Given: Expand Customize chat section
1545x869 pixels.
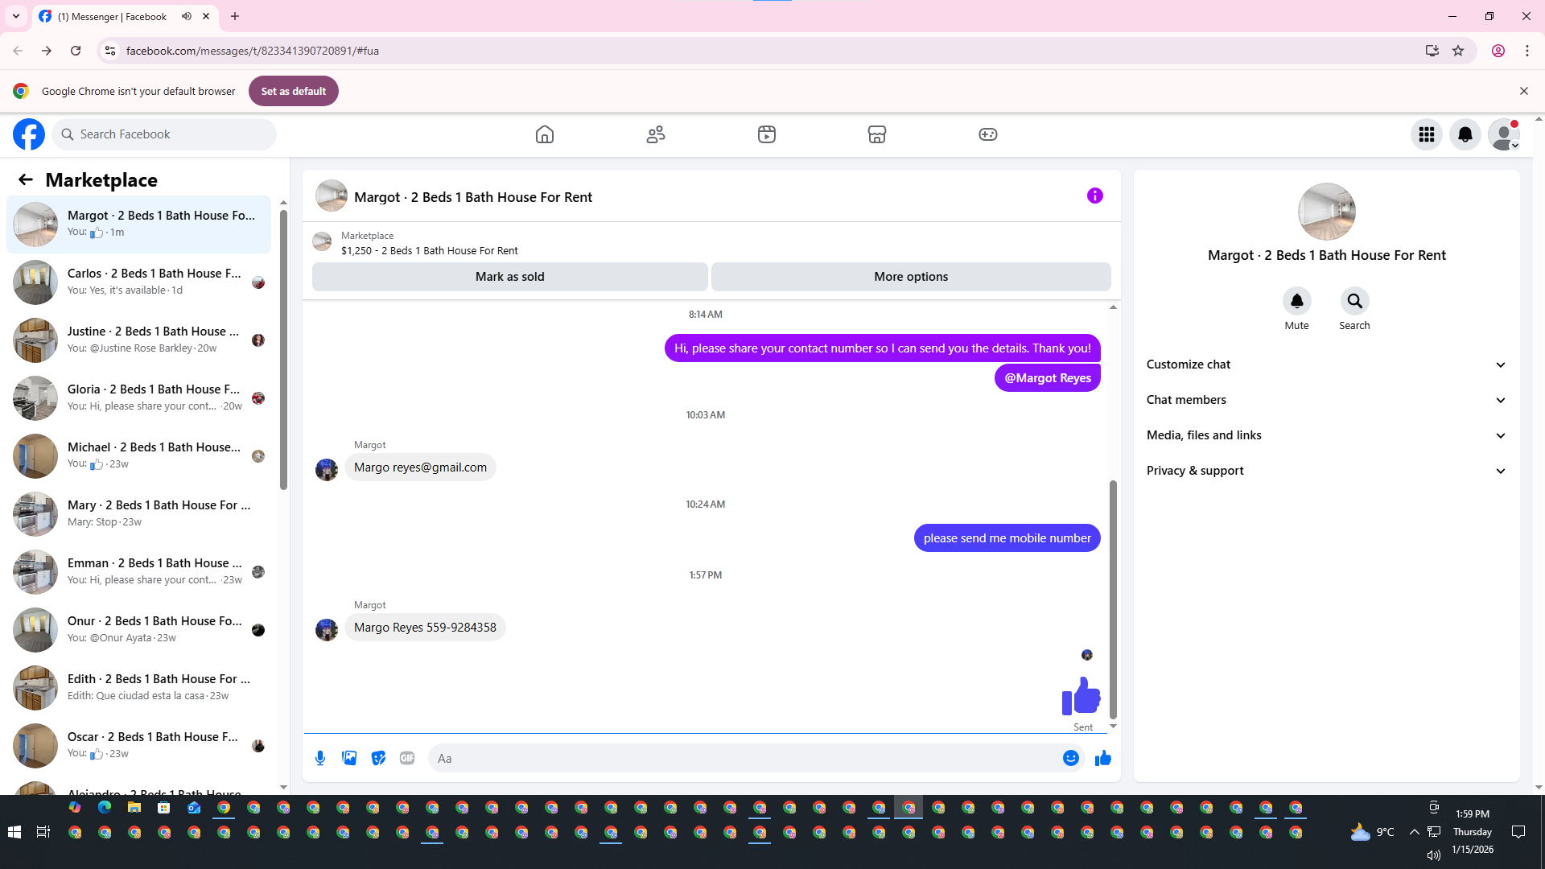Looking at the screenshot, I should (x=1326, y=364).
